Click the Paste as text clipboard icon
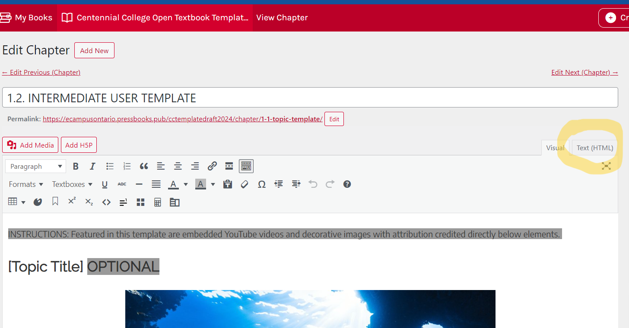This screenshot has width=629, height=328. [x=228, y=184]
